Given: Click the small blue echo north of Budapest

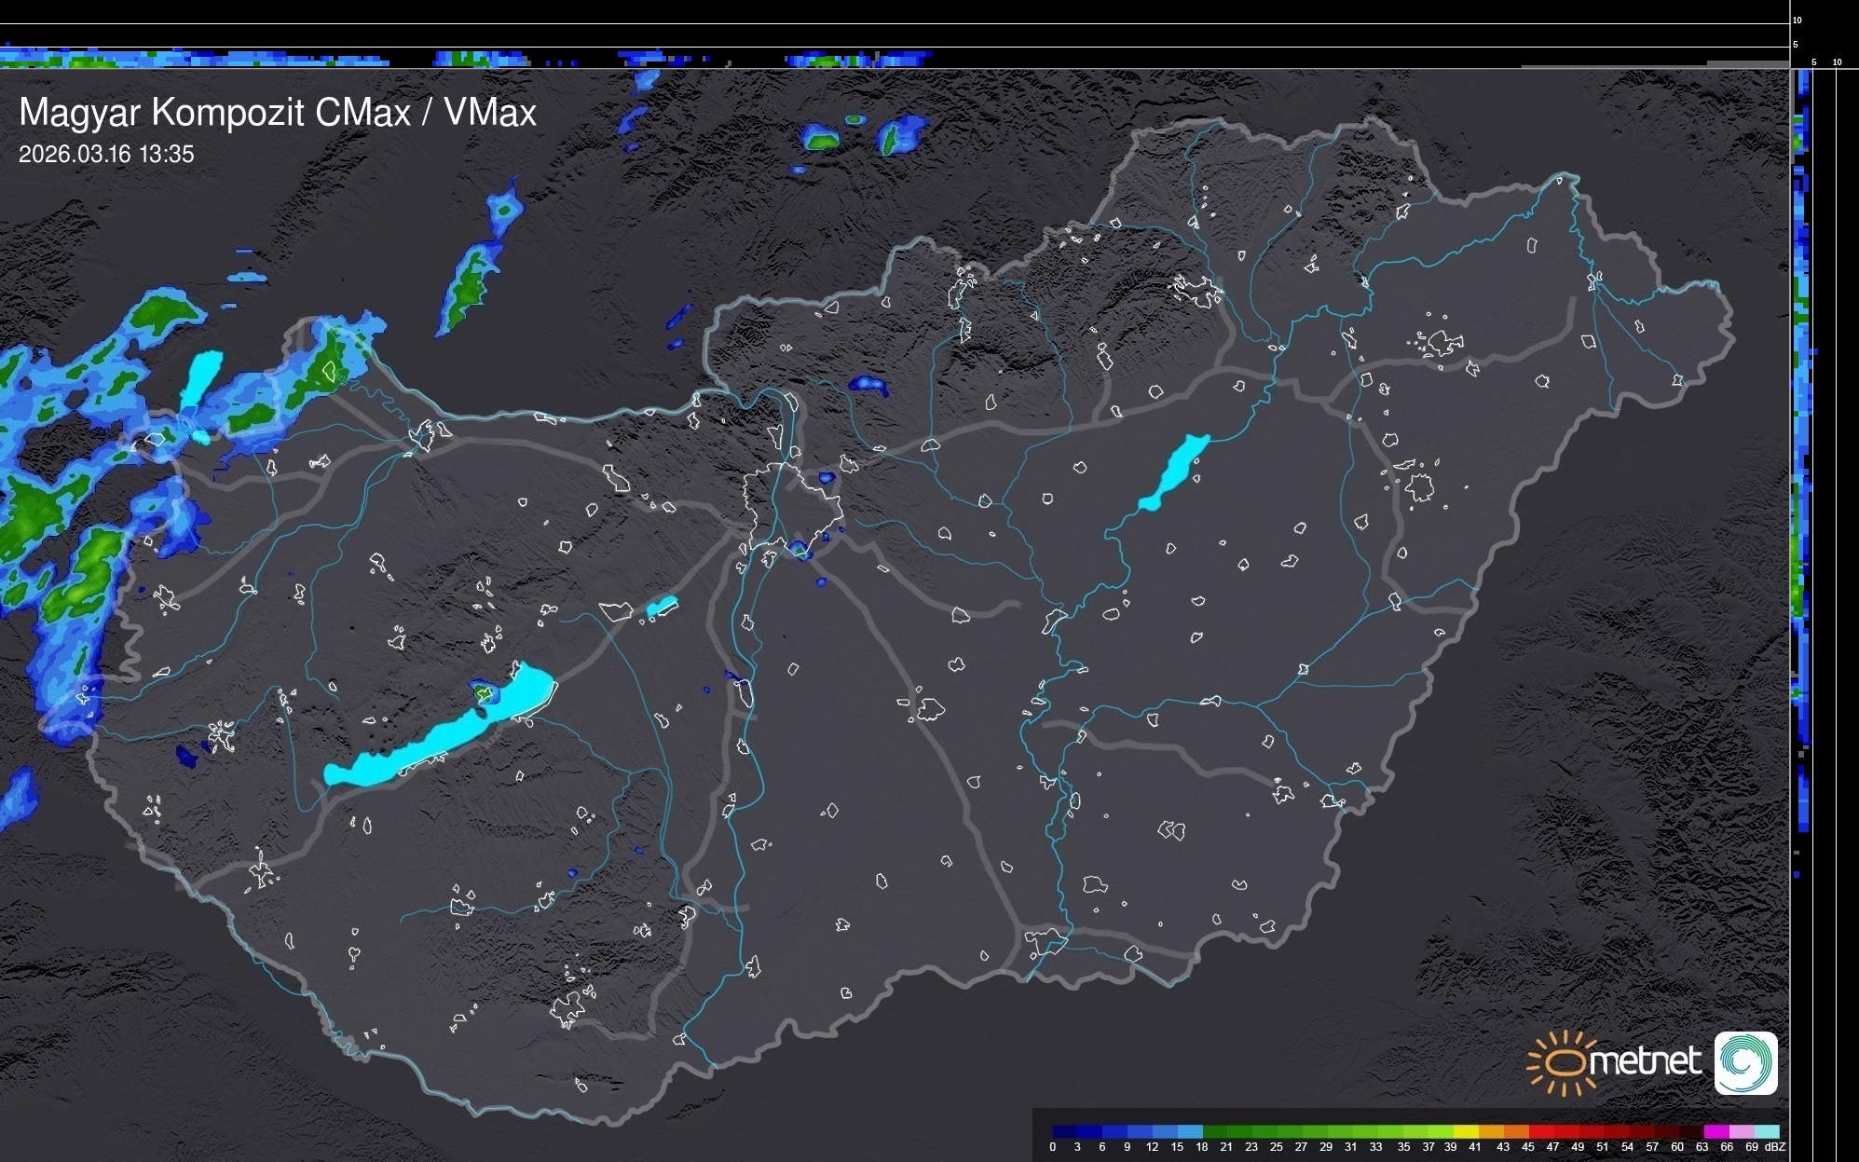Looking at the screenshot, I should (x=868, y=383).
